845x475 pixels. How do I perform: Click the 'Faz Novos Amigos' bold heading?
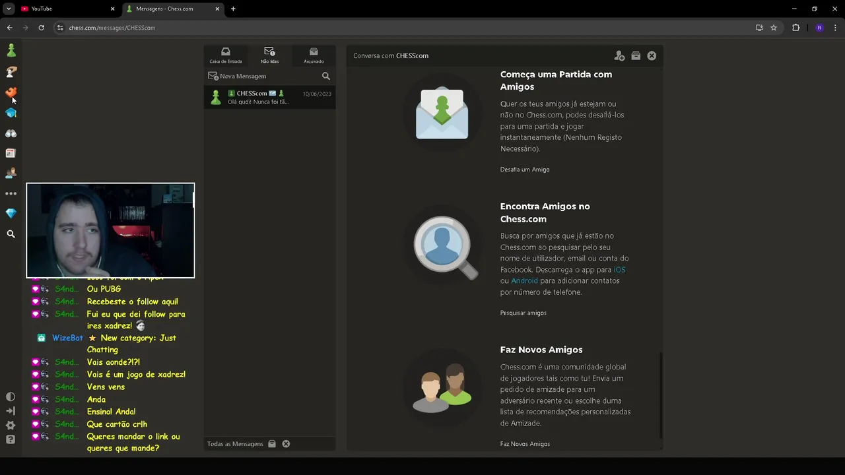click(541, 350)
